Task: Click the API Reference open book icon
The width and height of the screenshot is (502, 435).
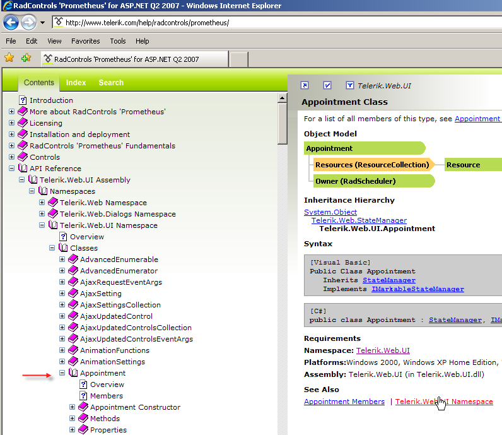Action: coord(23,168)
